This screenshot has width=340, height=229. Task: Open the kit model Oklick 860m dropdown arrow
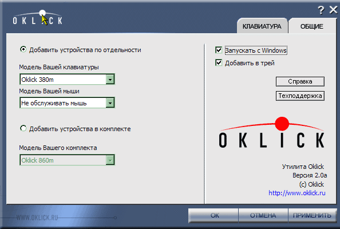(110, 160)
